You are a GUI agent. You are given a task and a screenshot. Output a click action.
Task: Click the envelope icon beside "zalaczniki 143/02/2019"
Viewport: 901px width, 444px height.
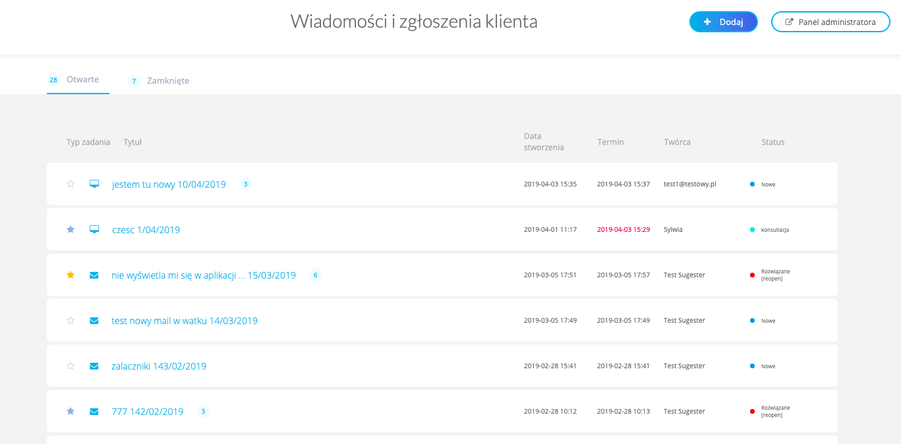click(94, 366)
